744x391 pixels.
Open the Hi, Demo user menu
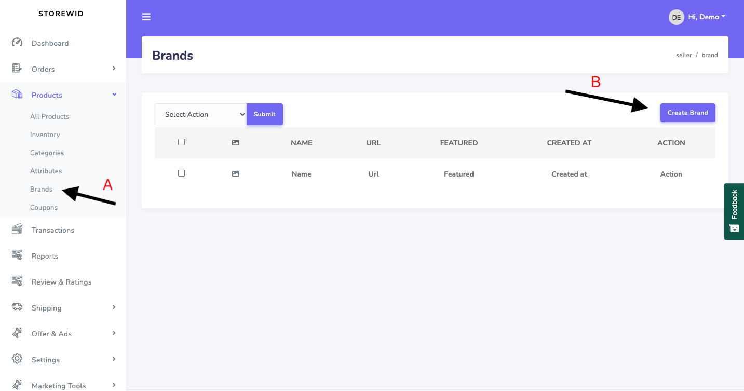(x=697, y=17)
